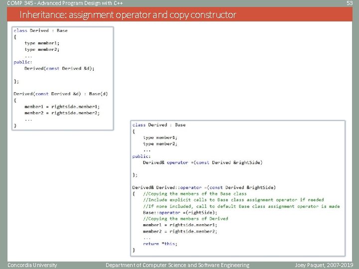Click the 'return *this;' statement
Image resolution: width=359 pixels, height=269 pixels.
coord(160,244)
